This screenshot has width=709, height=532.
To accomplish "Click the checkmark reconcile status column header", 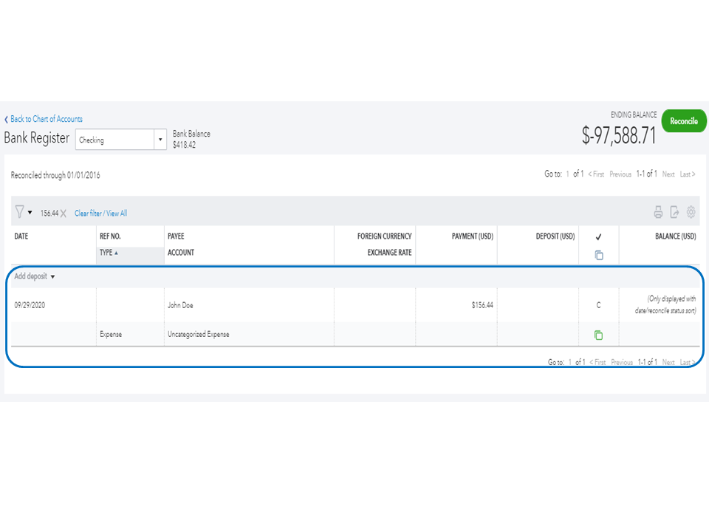I will point(598,237).
